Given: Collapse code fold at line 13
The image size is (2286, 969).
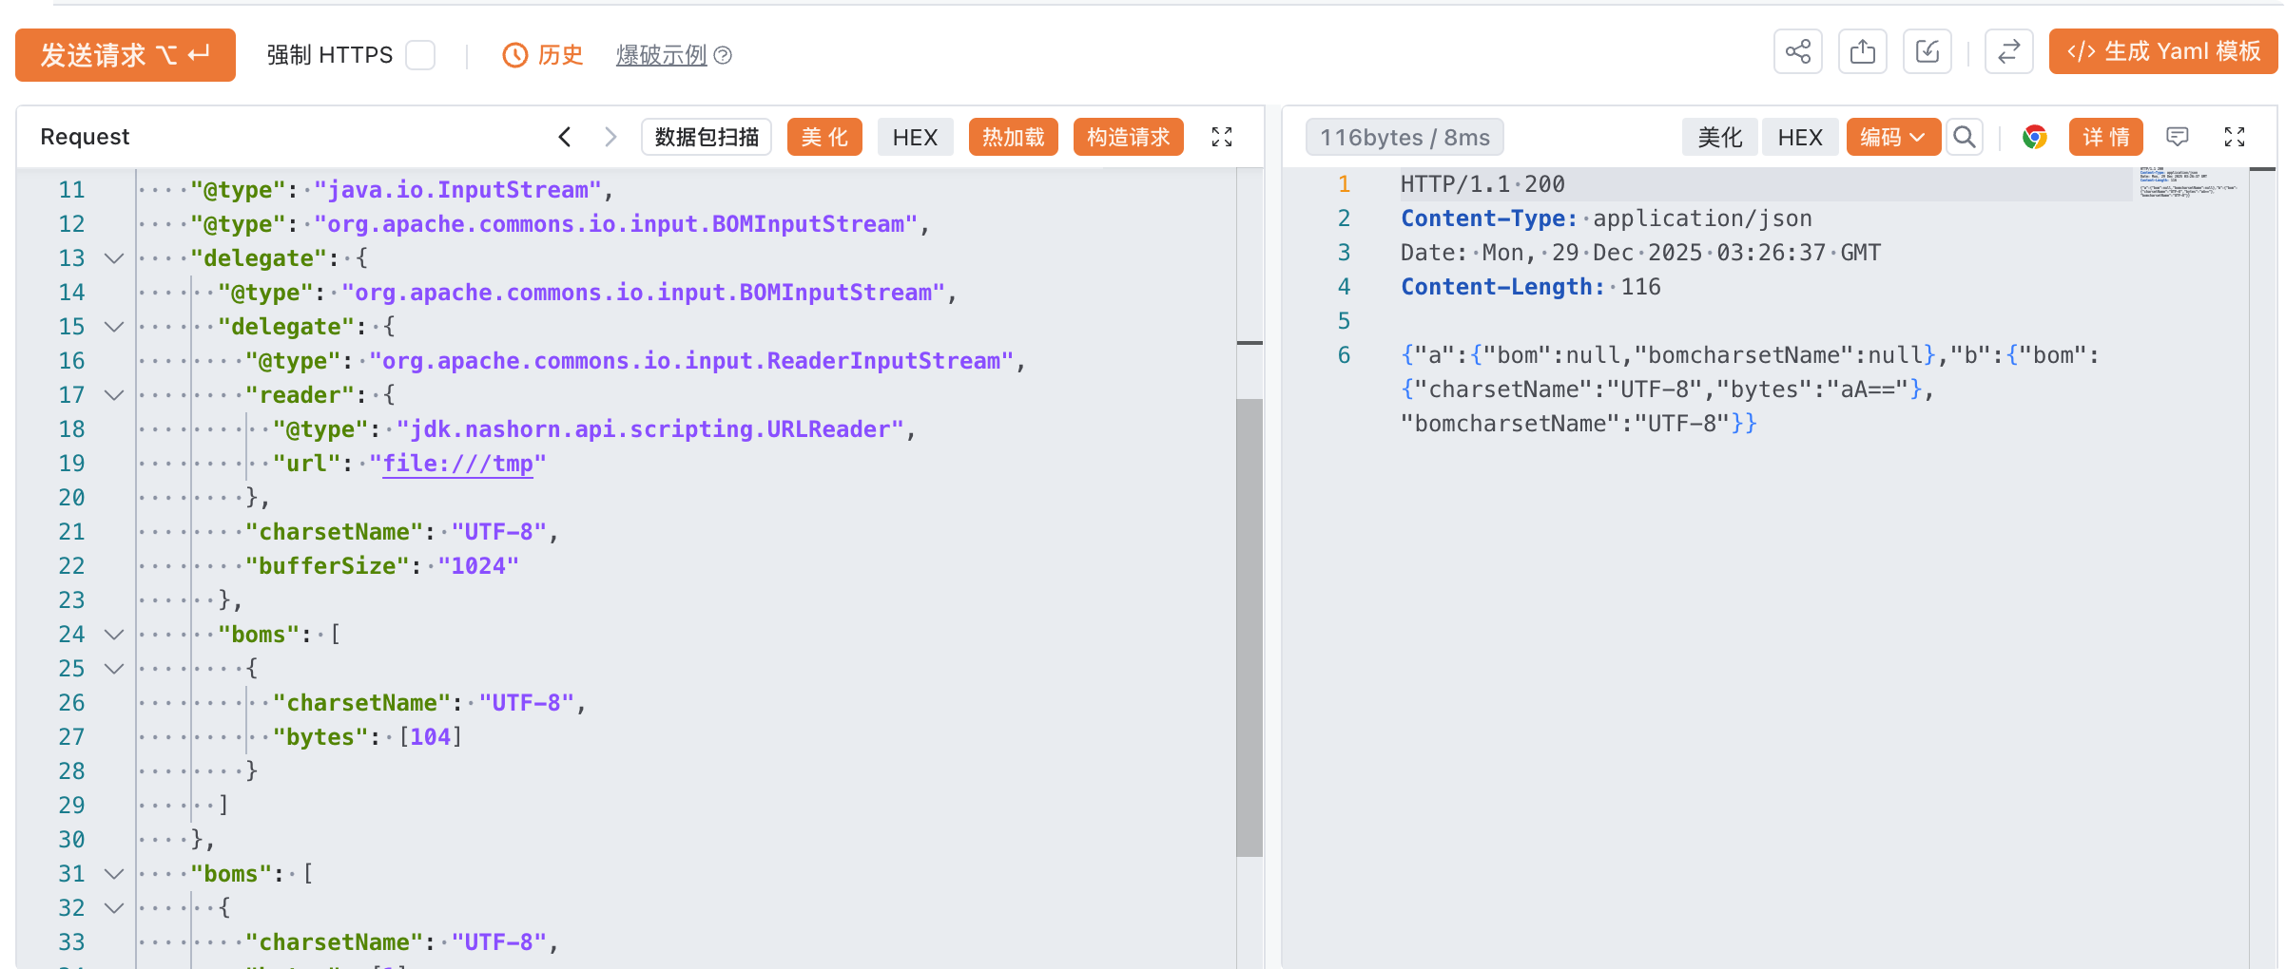Looking at the screenshot, I should [114, 258].
